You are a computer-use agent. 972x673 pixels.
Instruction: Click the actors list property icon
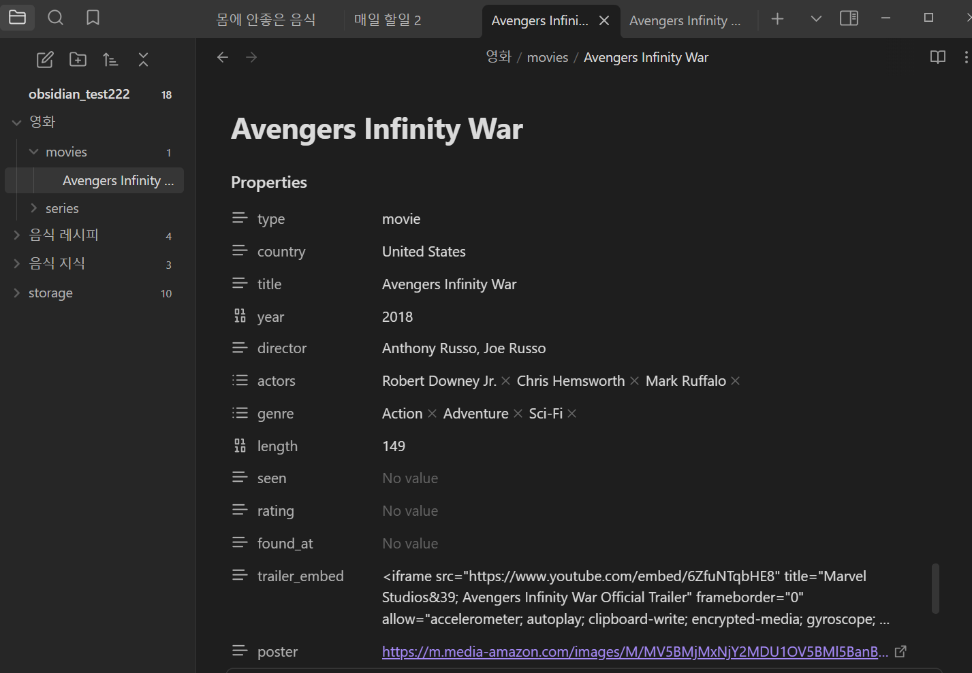pos(240,380)
